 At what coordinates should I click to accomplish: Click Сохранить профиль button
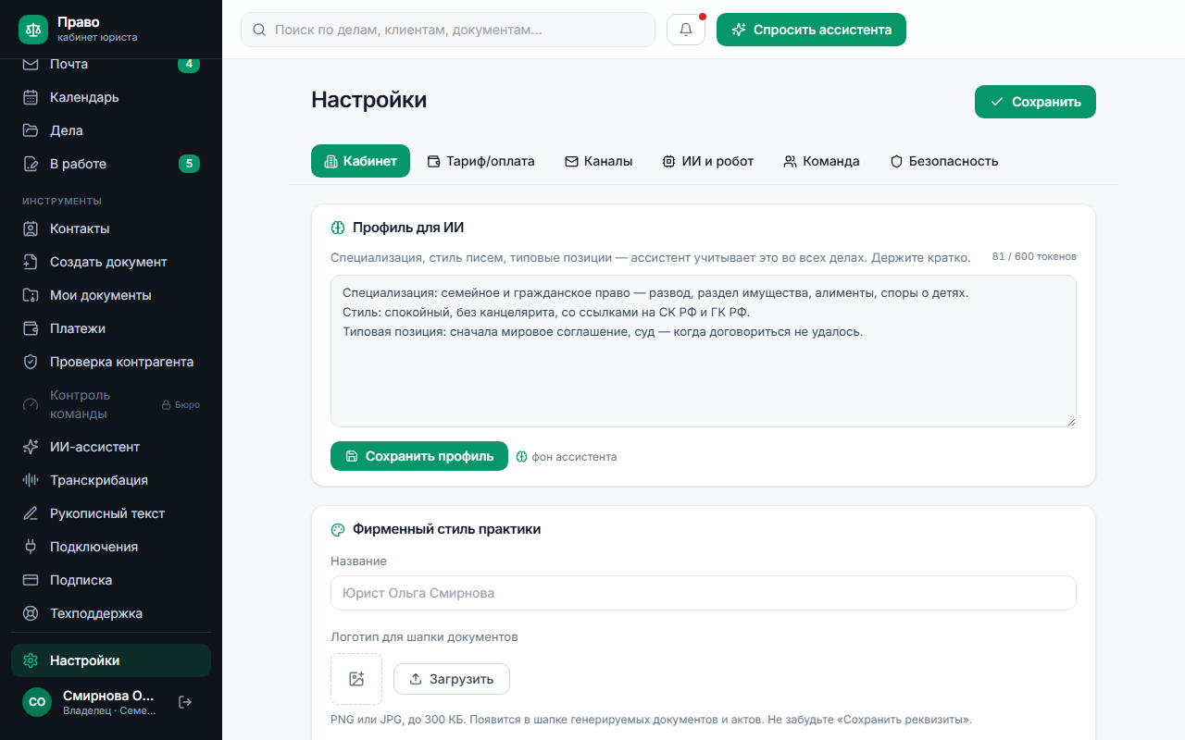pyautogui.click(x=419, y=456)
